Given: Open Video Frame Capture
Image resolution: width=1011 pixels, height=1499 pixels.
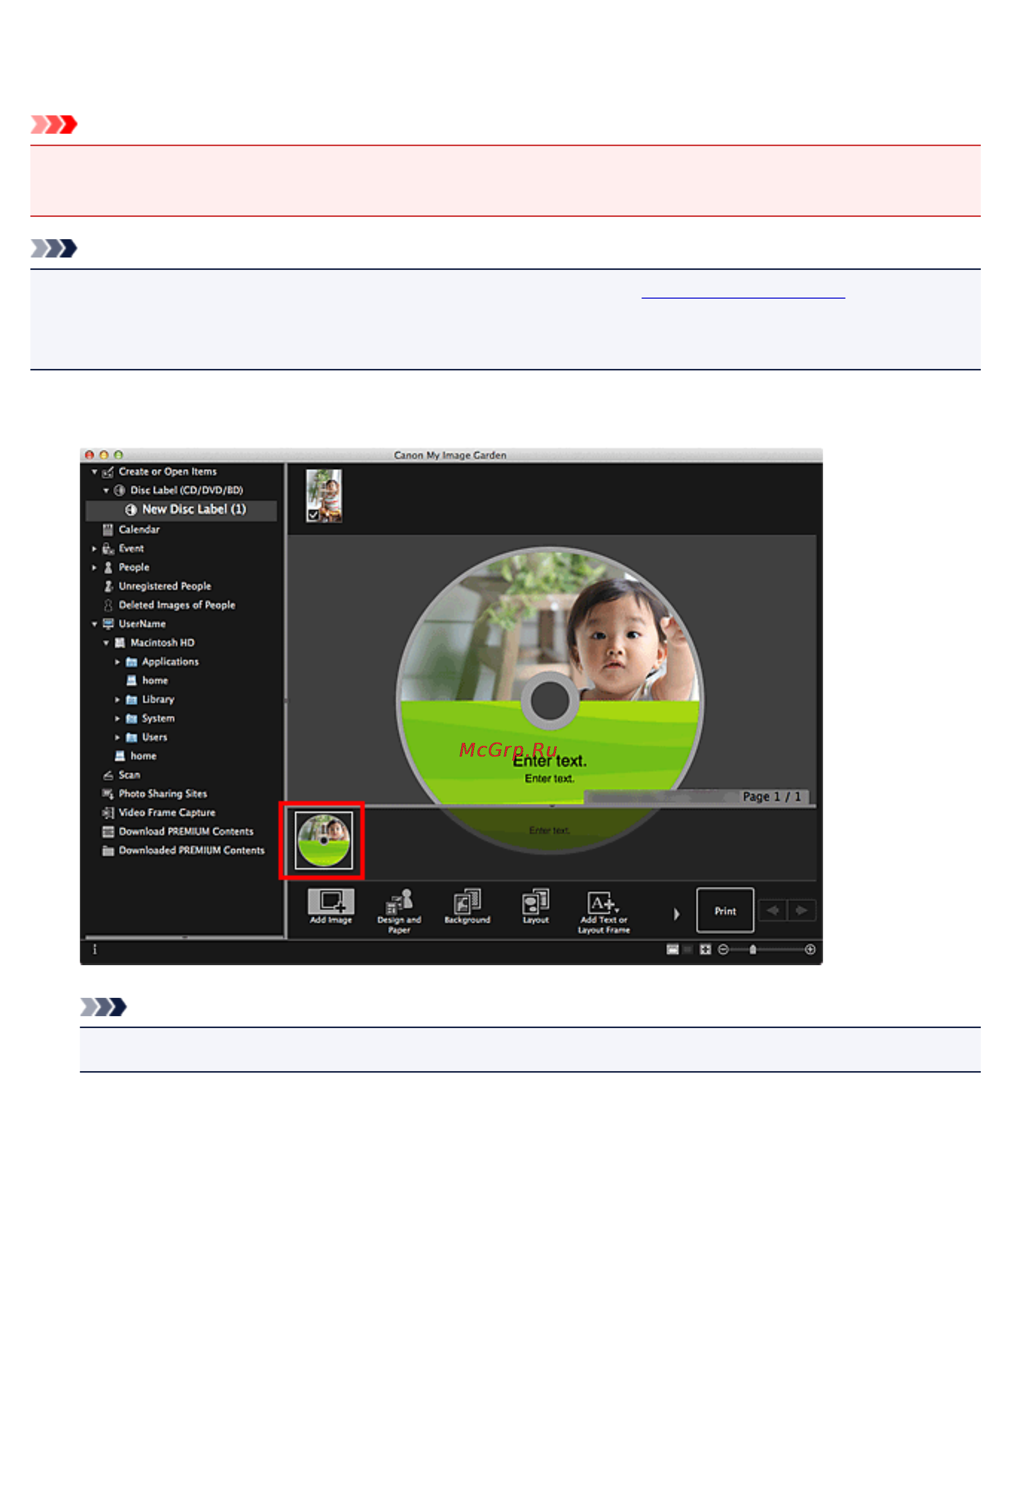Looking at the screenshot, I should click(166, 813).
